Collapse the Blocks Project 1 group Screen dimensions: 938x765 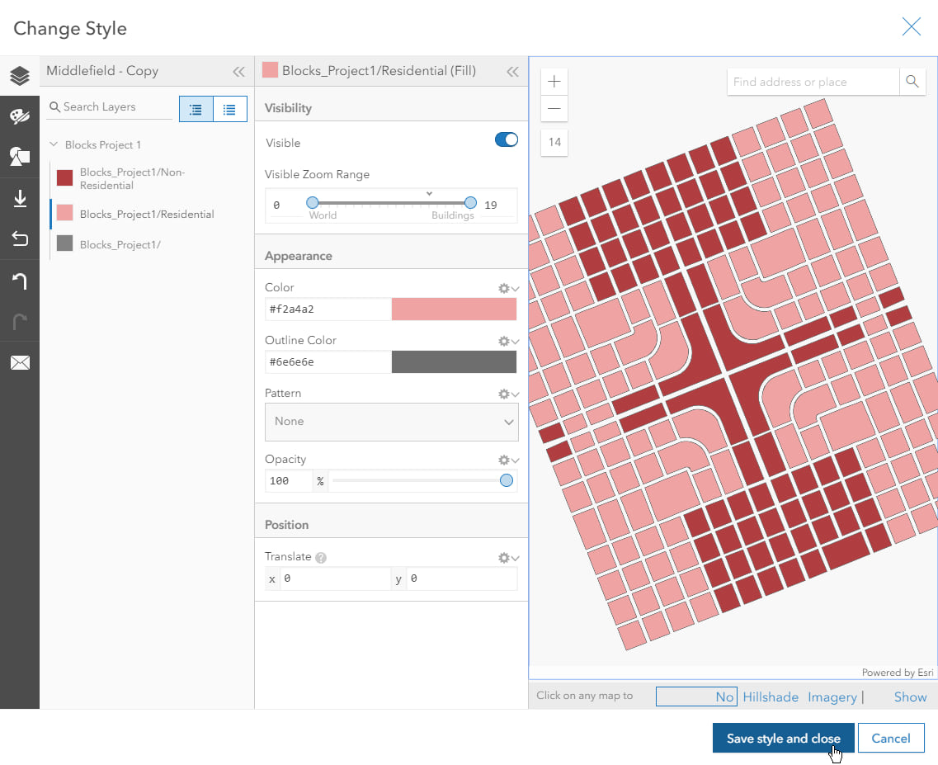coord(51,144)
